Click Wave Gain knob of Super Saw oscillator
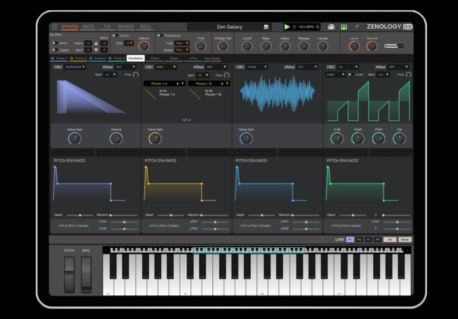 tap(74, 139)
